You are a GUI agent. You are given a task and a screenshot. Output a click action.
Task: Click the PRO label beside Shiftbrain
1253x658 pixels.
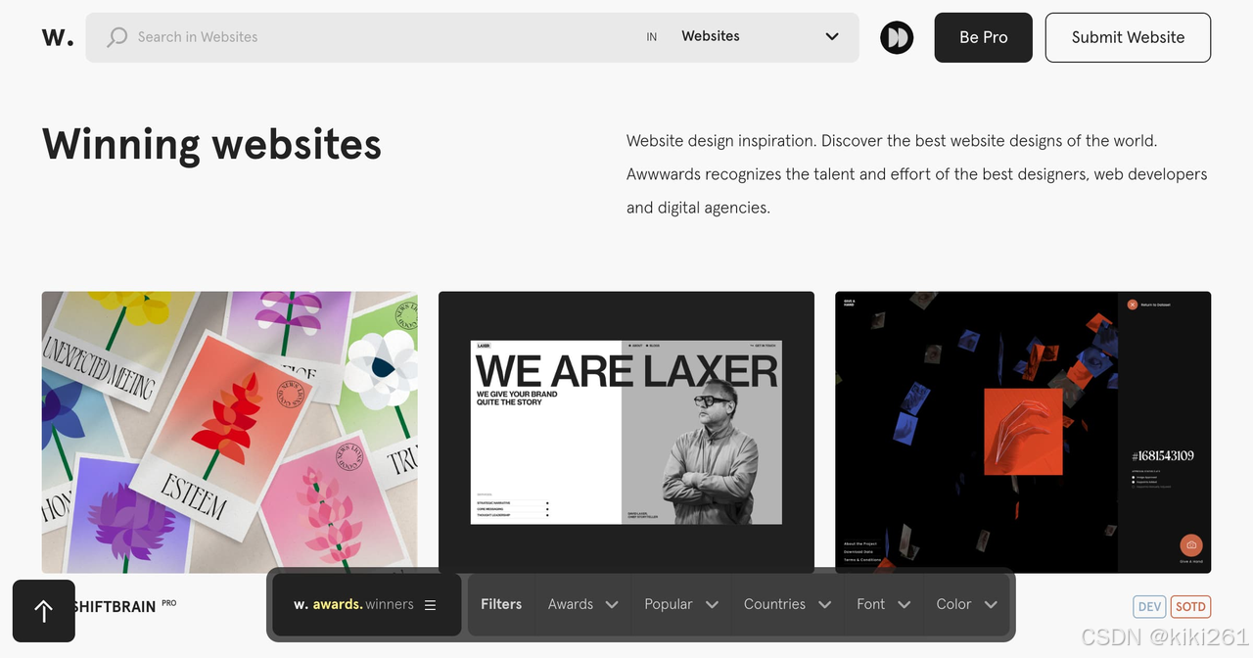coord(169,603)
